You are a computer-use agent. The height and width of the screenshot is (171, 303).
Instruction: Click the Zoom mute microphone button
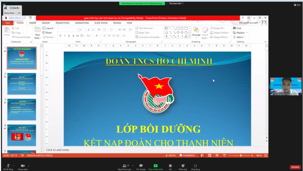click(8, 167)
